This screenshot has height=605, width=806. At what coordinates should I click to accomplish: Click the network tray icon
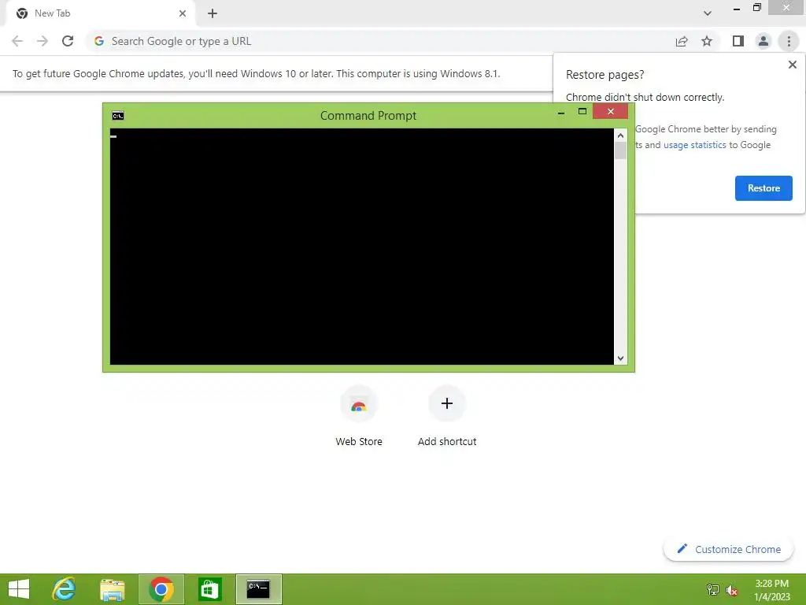pos(712,589)
